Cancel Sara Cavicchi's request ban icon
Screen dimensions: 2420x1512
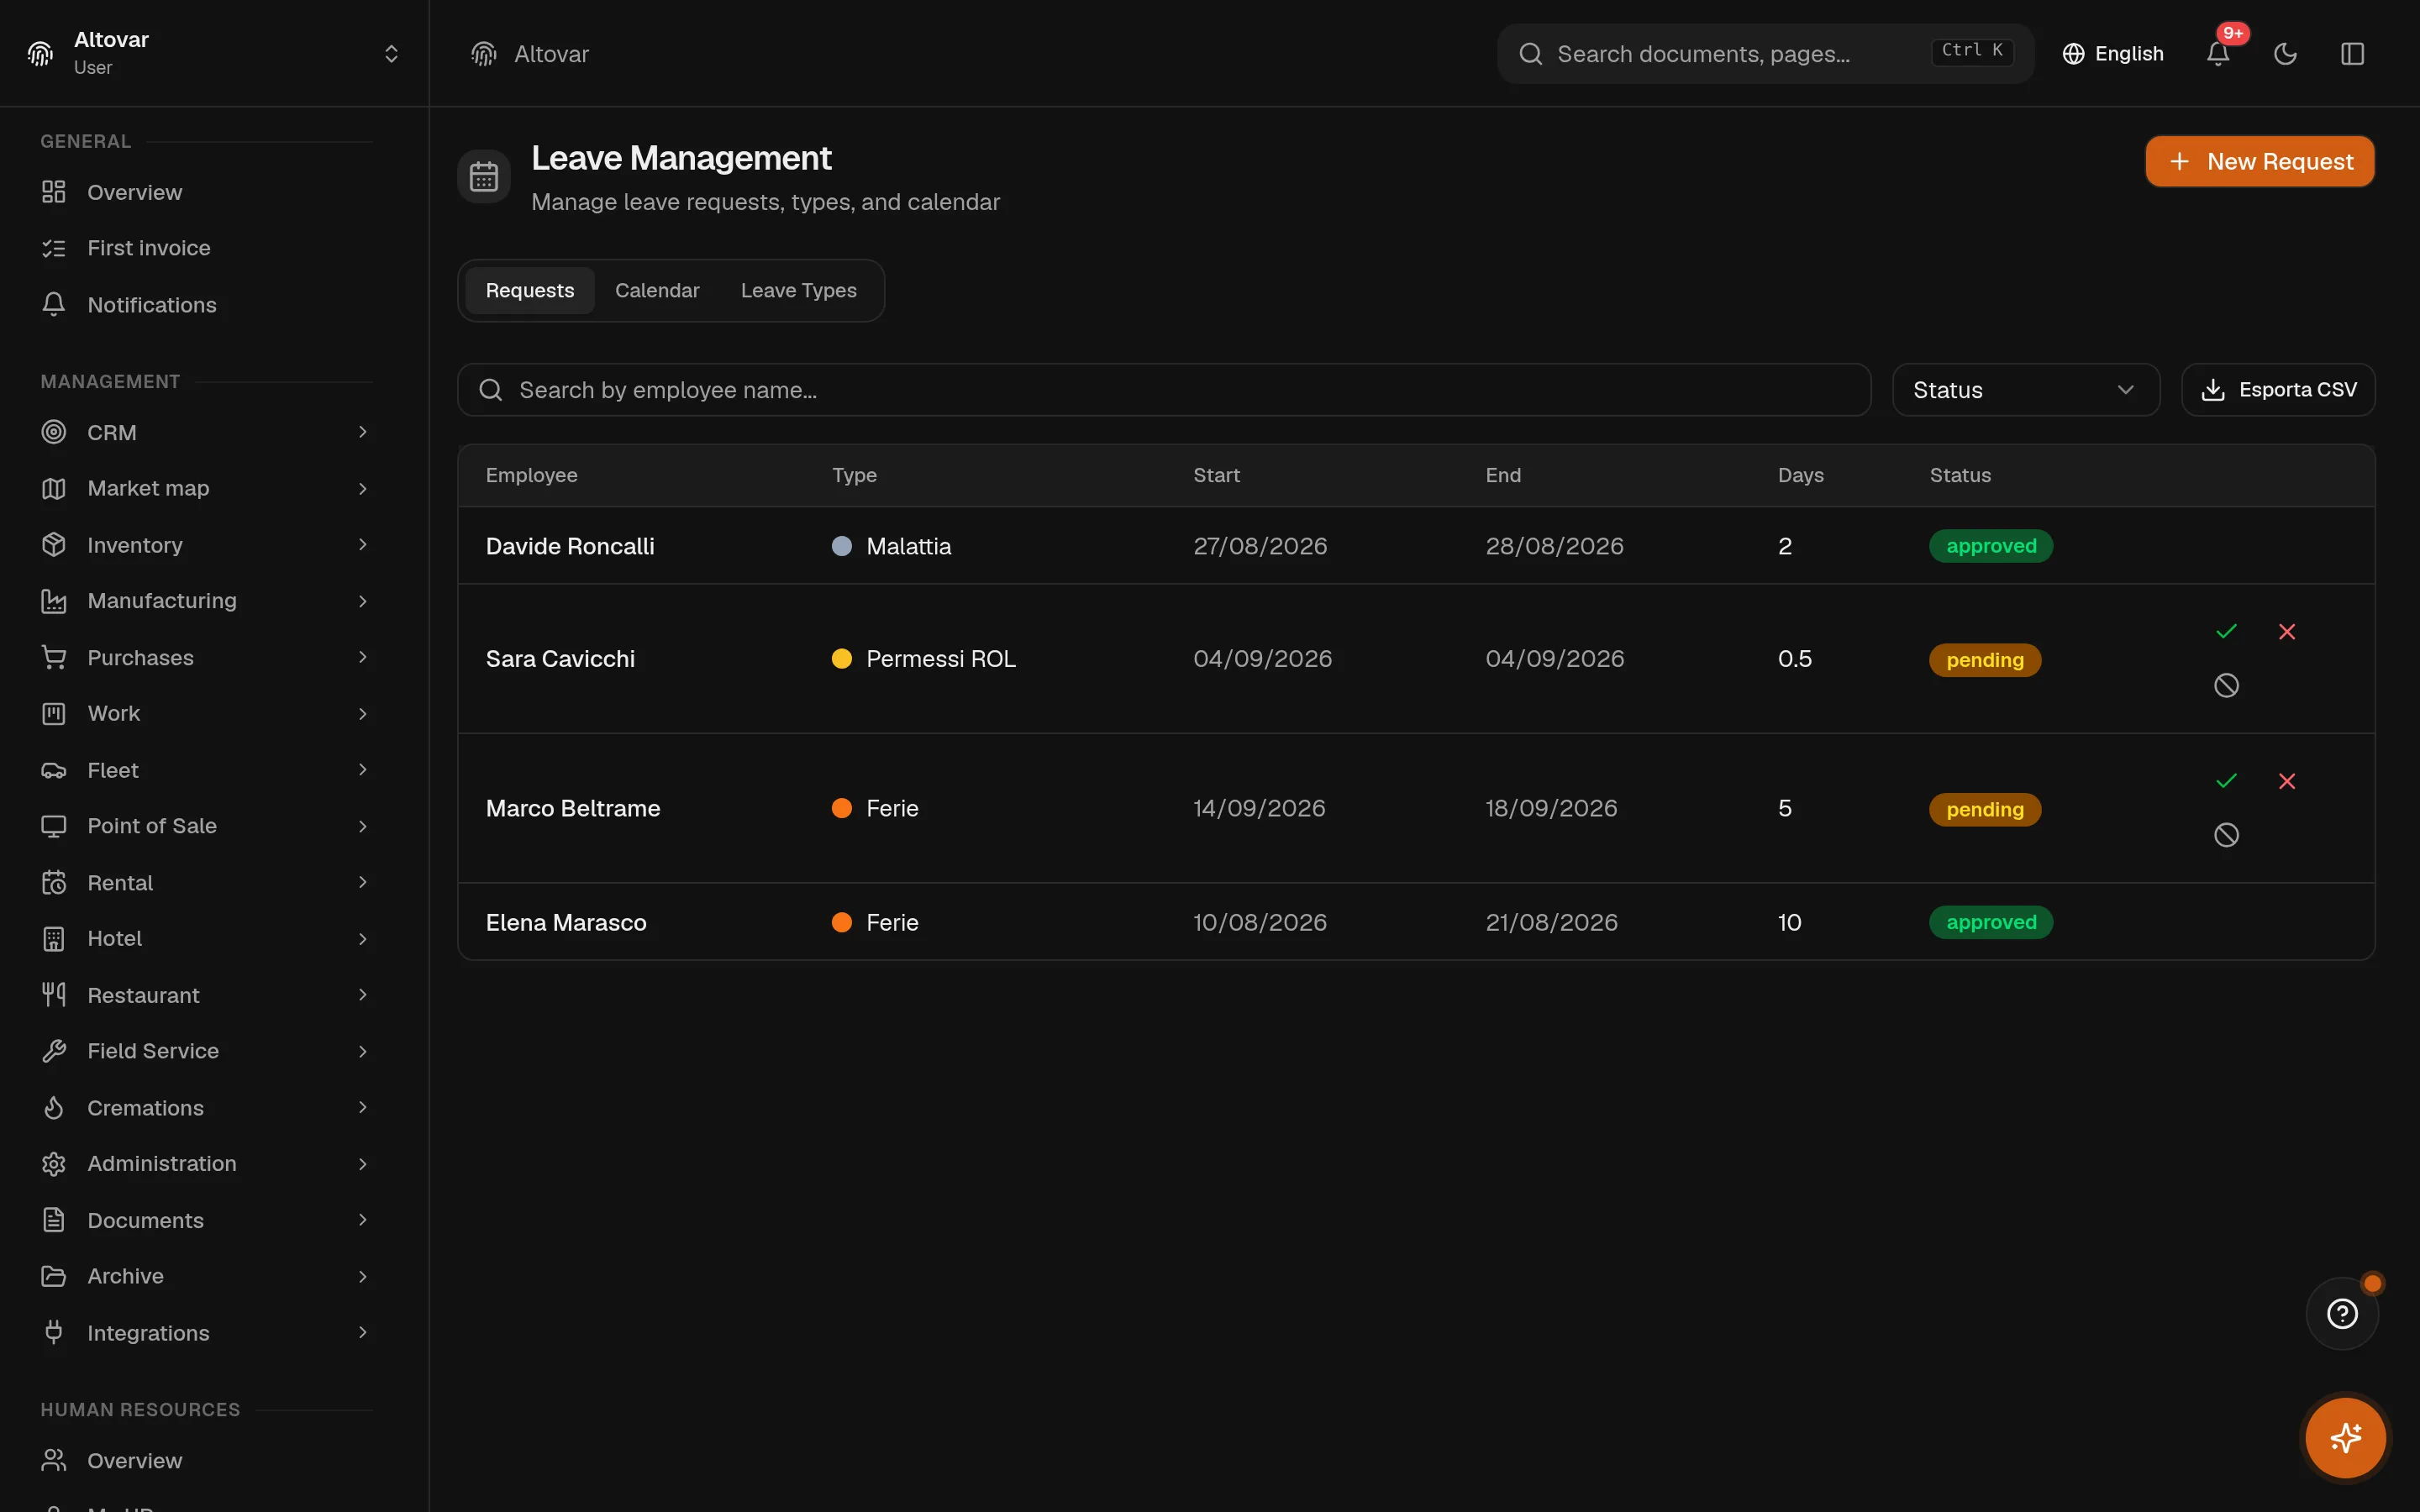point(2226,686)
